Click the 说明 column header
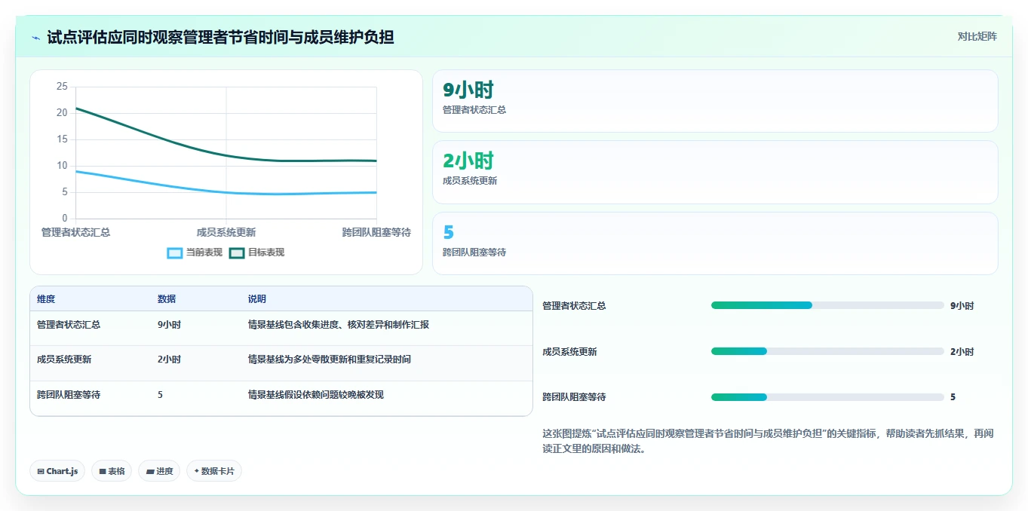 pyautogui.click(x=257, y=299)
